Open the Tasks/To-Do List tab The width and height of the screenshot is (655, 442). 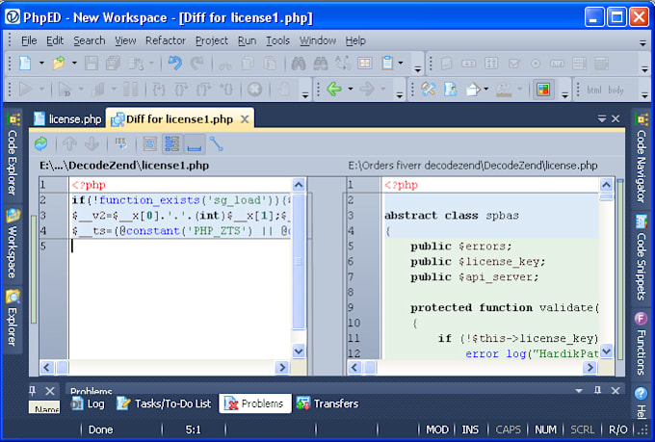point(162,403)
